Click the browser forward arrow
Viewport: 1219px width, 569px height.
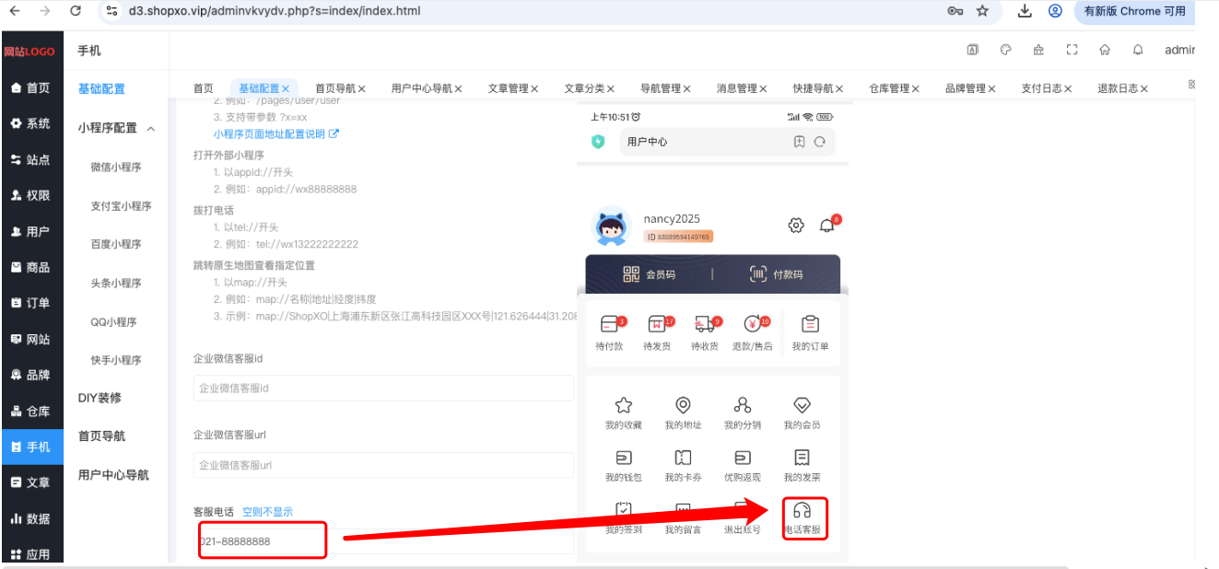pyautogui.click(x=45, y=11)
